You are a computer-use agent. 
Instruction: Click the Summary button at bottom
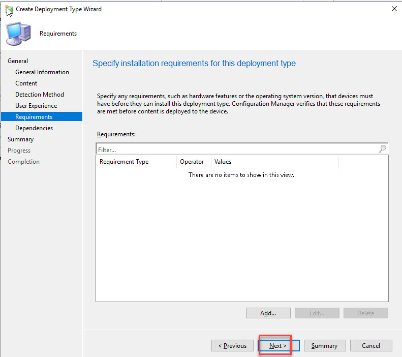[324, 346]
